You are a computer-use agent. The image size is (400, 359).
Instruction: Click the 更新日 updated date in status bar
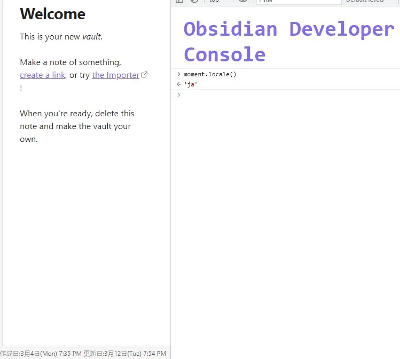124,353
